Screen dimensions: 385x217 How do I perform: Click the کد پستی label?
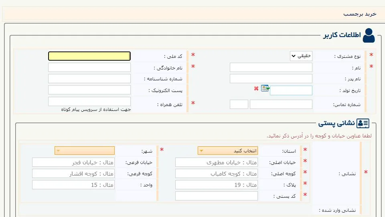285,197
